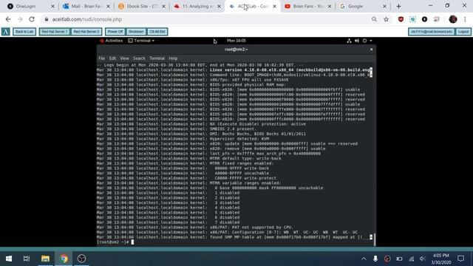Go forward in the browser
The height and width of the screenshot is (266, 473).
[20, 19]
